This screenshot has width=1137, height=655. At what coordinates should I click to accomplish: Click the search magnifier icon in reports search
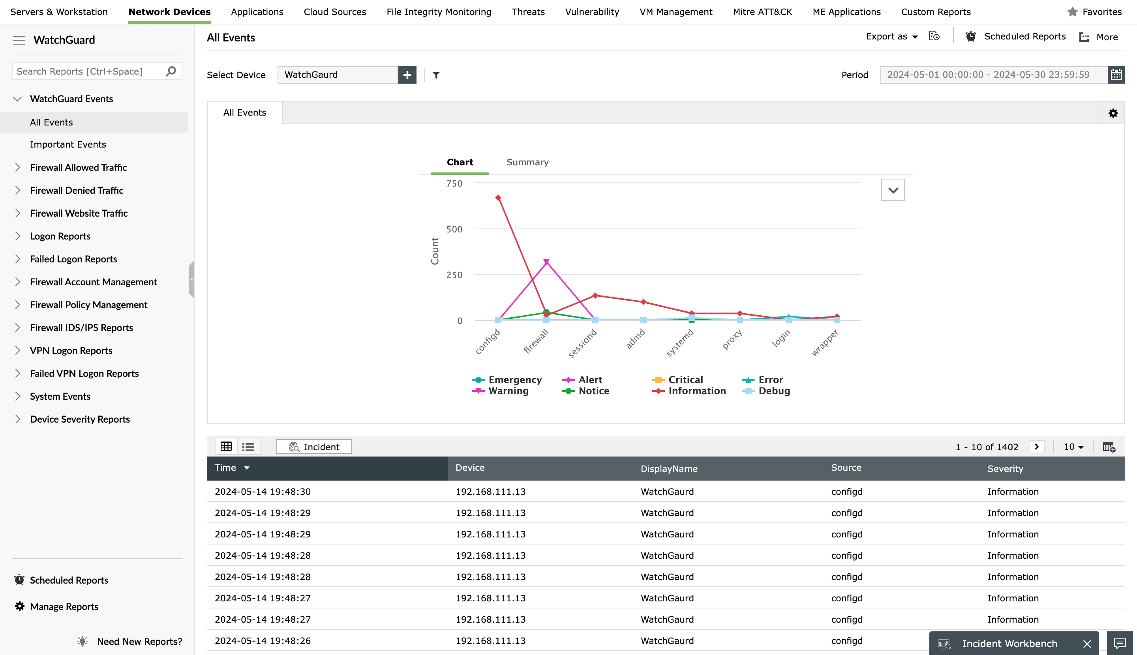pyautogui.click(x=171, y=71)
